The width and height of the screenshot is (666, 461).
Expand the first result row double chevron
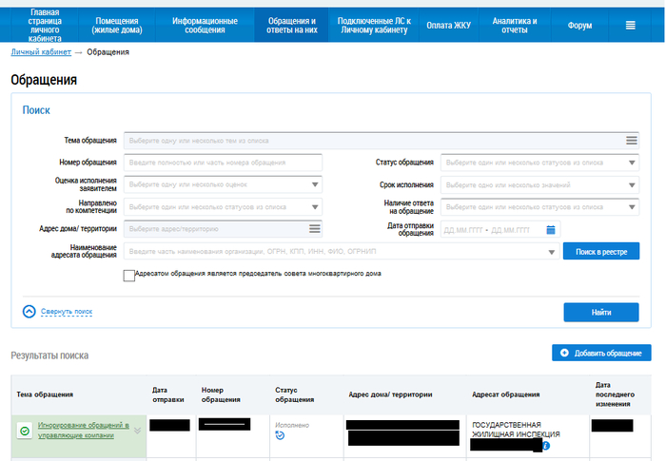tap(137, 431)
